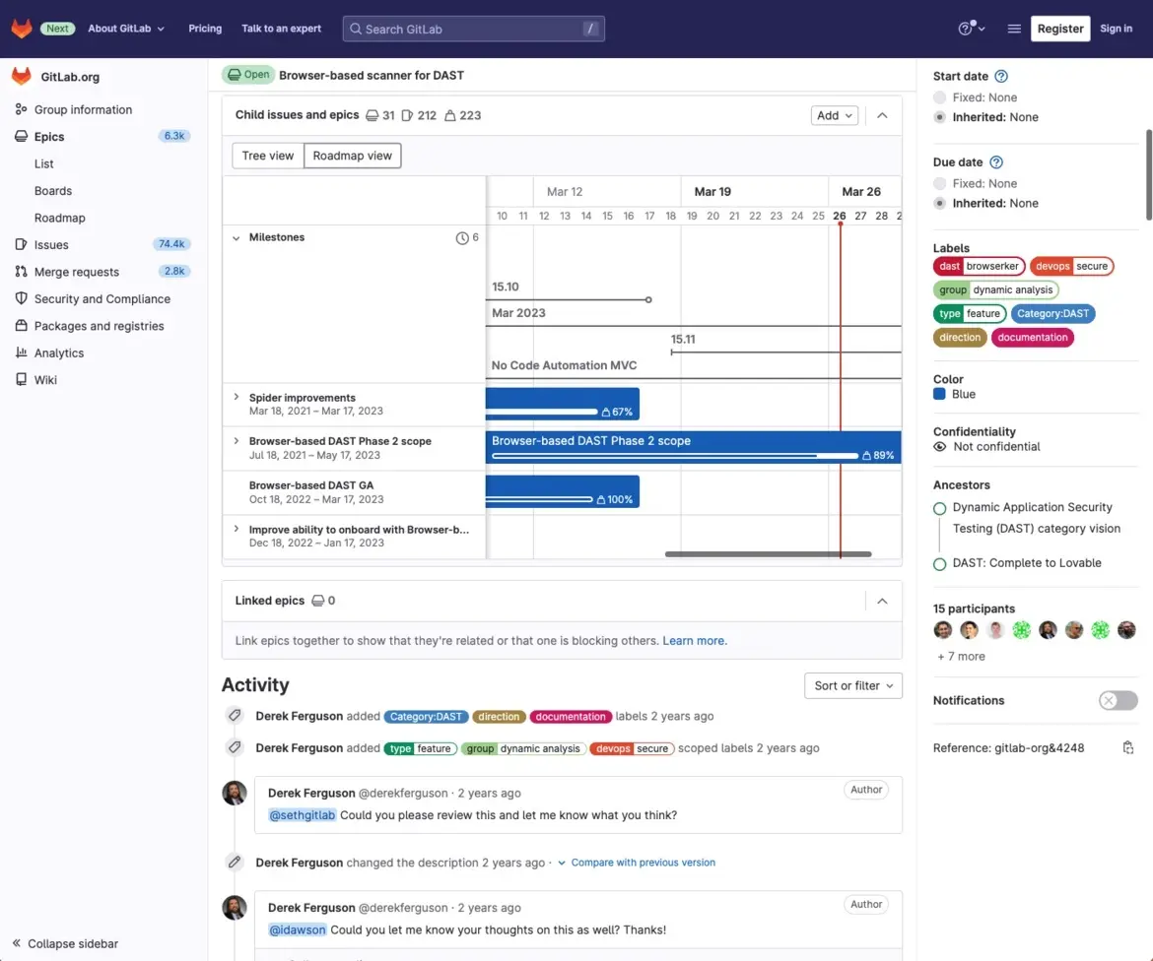1153x961 pixels.
Task: Click the @sethgitlab mention
Action: coord(303,815)
